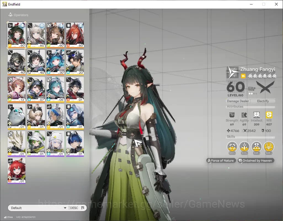Select the white-hat silver-haired operator card

click(55, 144)
